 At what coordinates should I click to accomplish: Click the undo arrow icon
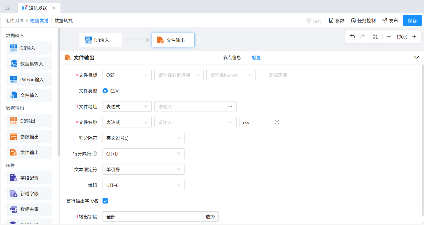[353, 37]
